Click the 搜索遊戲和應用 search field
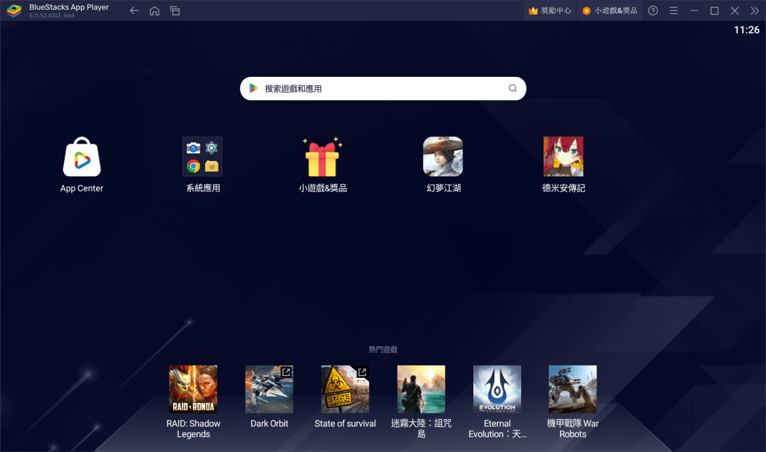Viewport: 766px width, 452px height. [383, 89]
